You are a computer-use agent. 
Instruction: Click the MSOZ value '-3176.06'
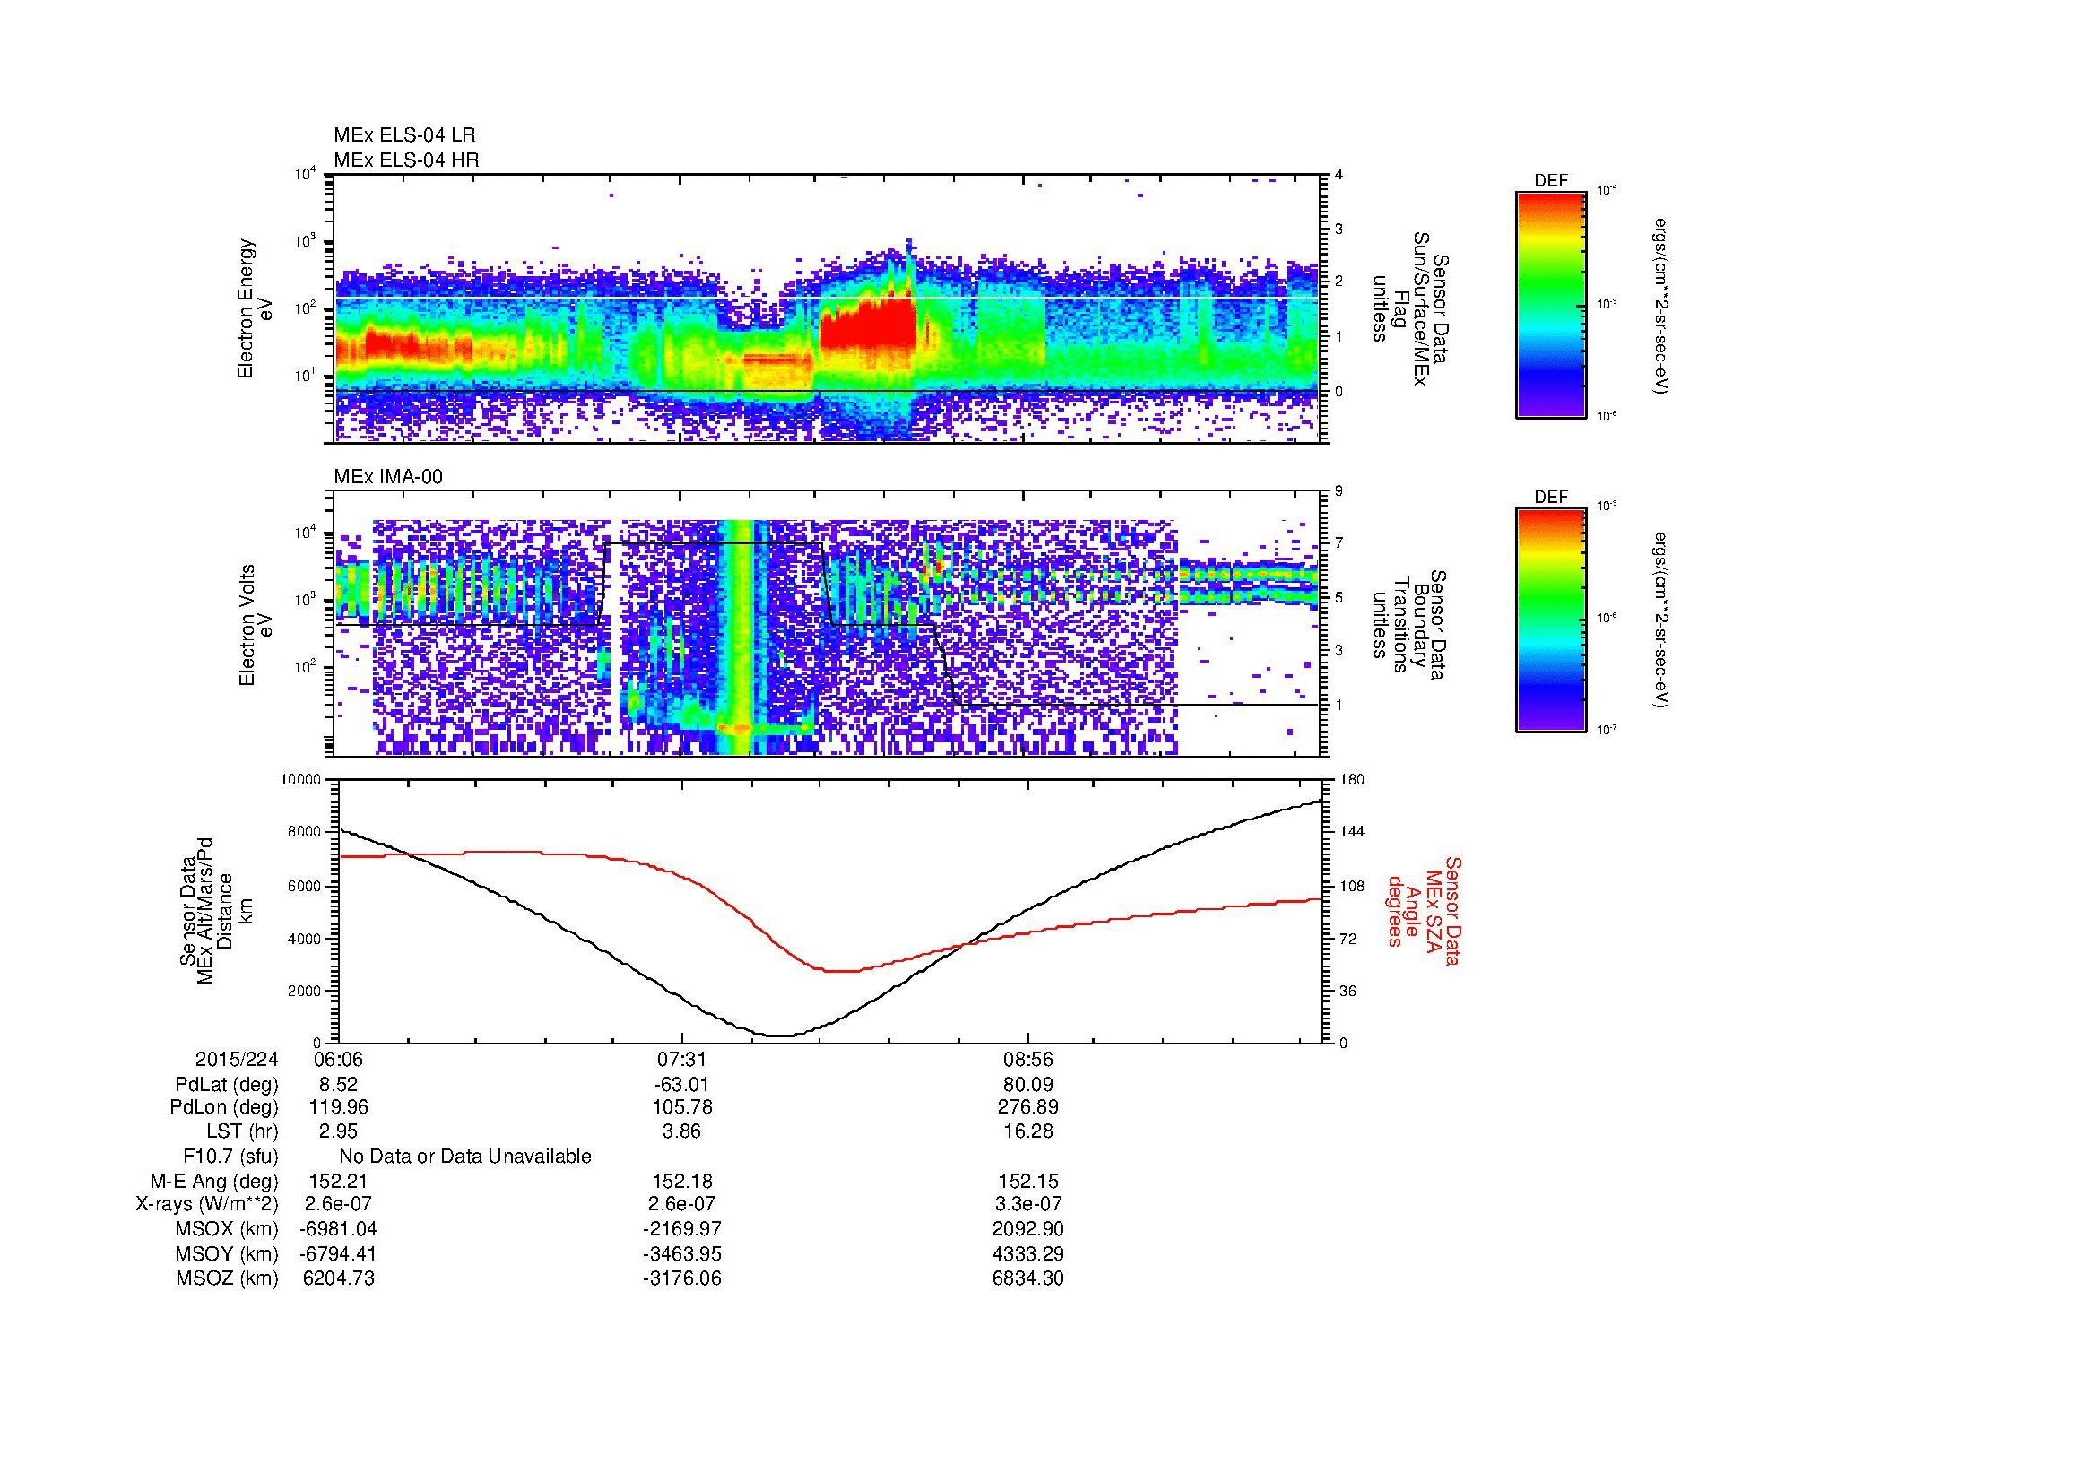click(682, 1279)
